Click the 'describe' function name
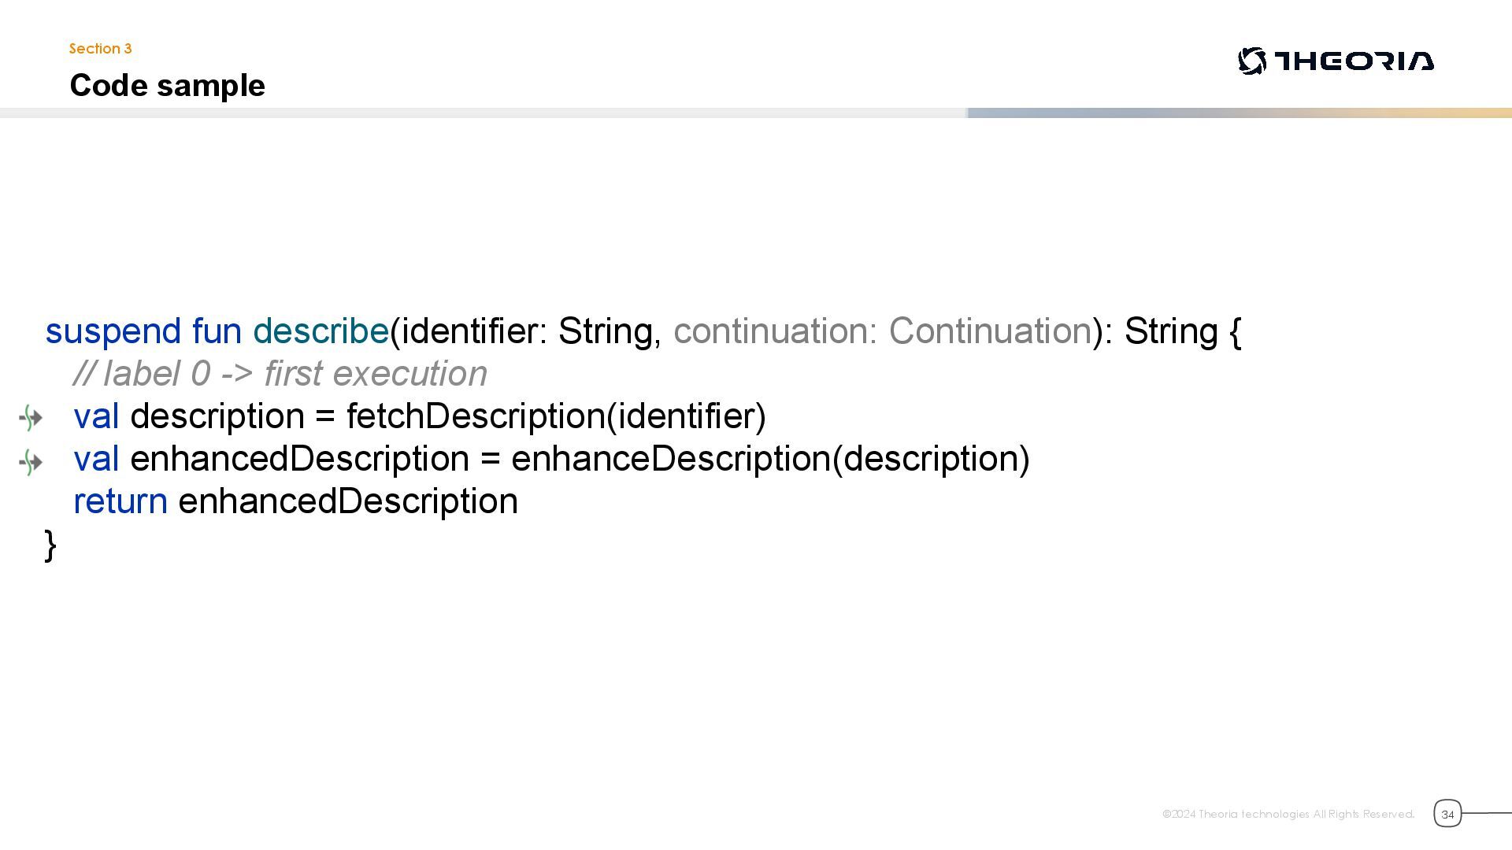 [321, 331]
